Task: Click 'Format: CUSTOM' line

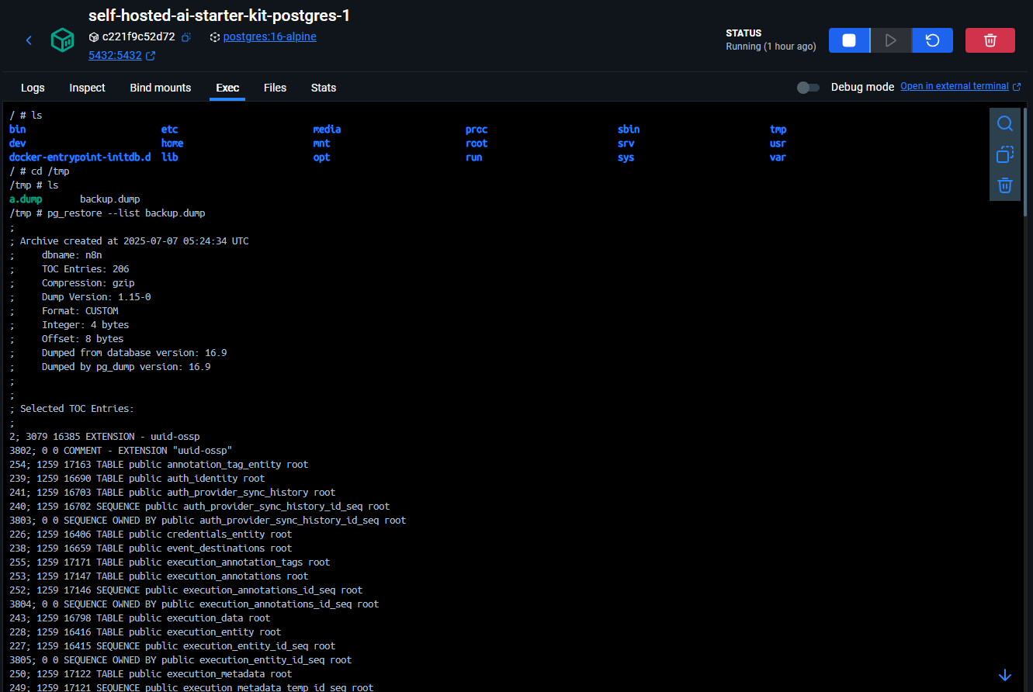Action: click(80, 311)
